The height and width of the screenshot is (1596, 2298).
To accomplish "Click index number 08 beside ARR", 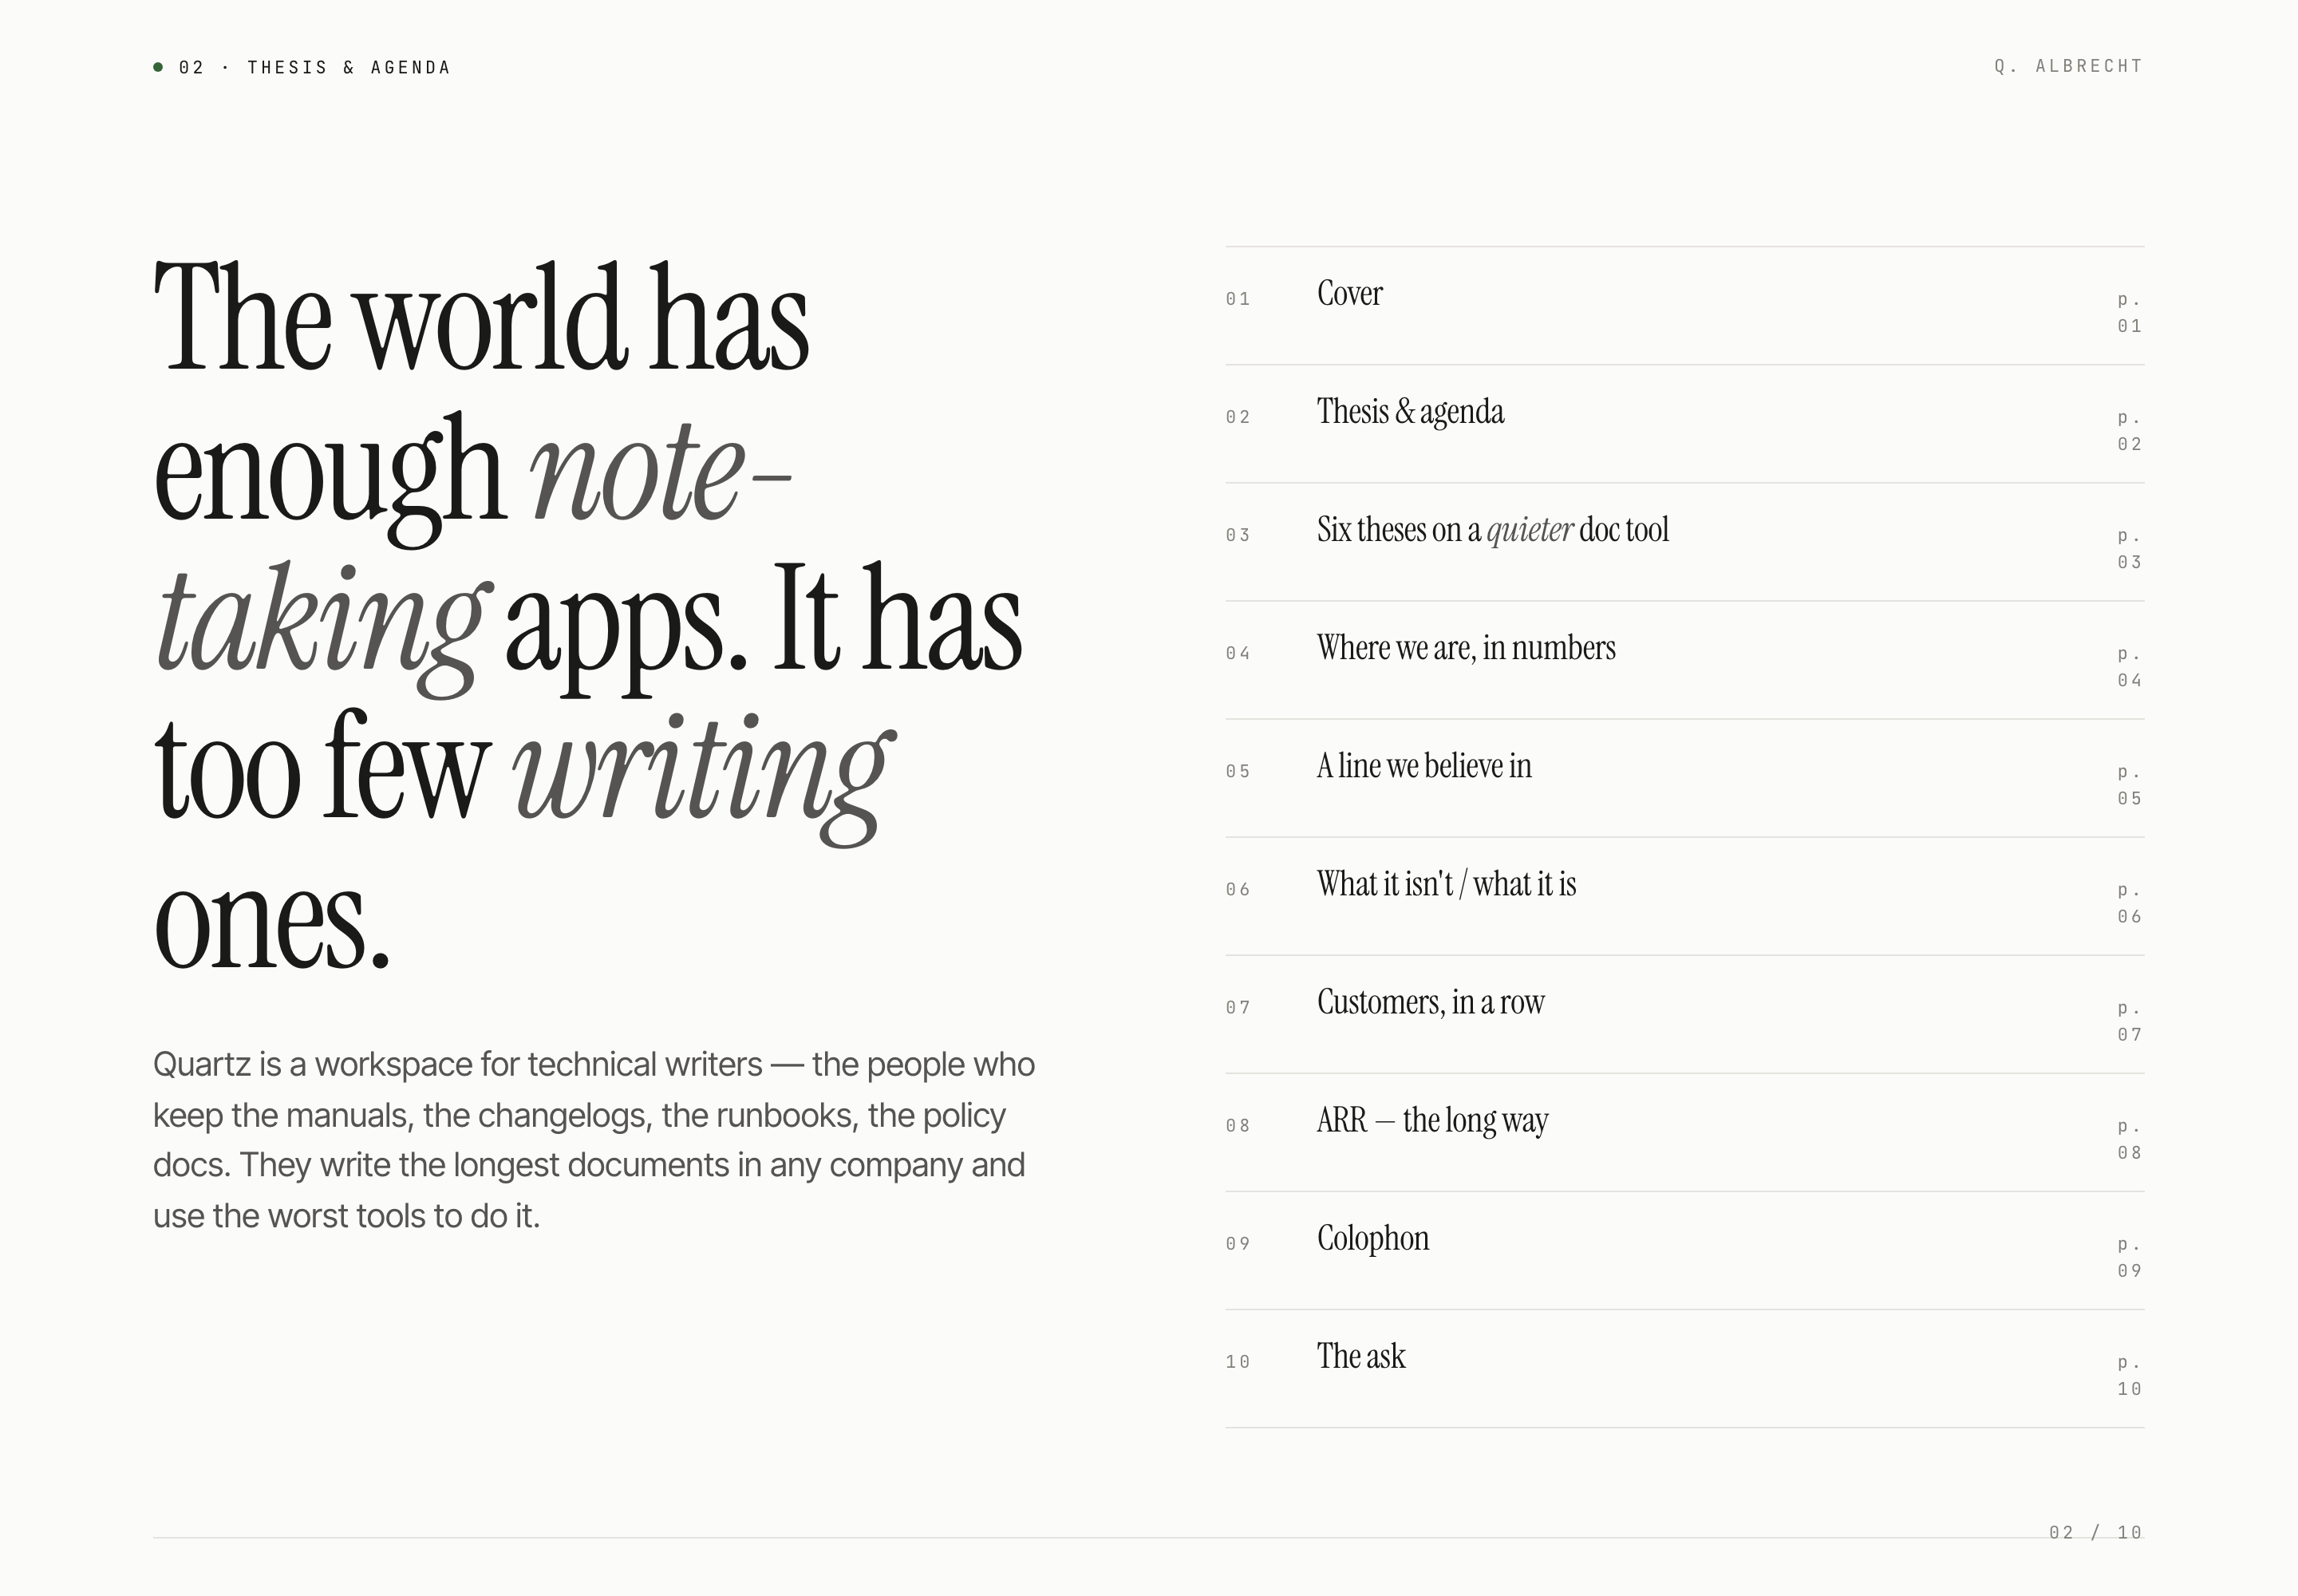I will (1238, 1125).
